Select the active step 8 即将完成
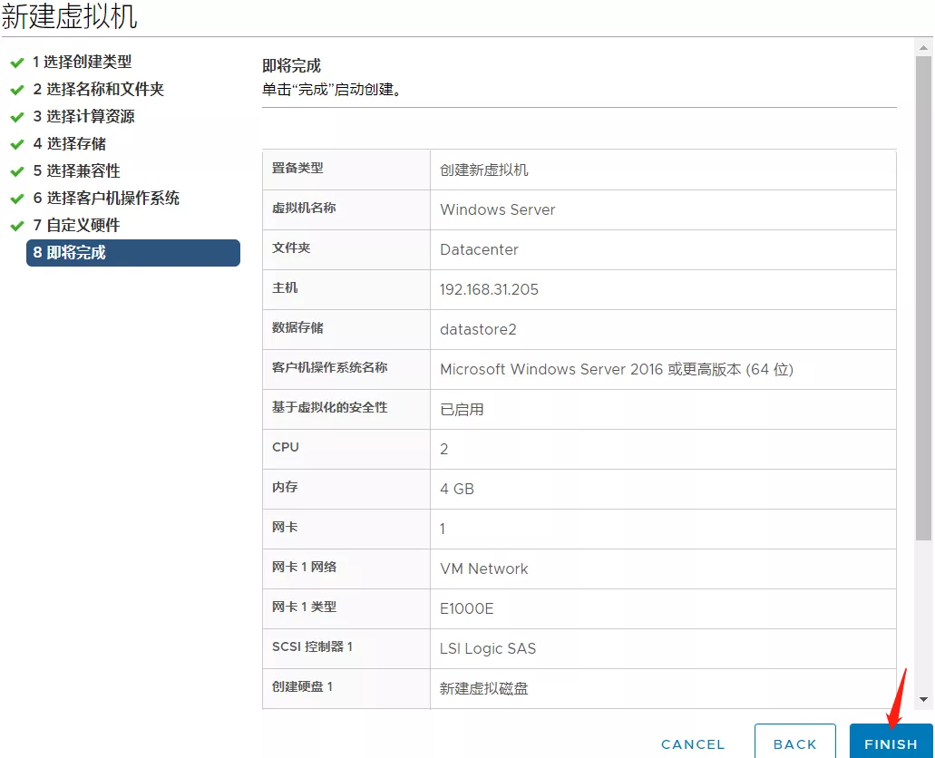This screenshot has width=935, height=758. click(x=133, y=253)
